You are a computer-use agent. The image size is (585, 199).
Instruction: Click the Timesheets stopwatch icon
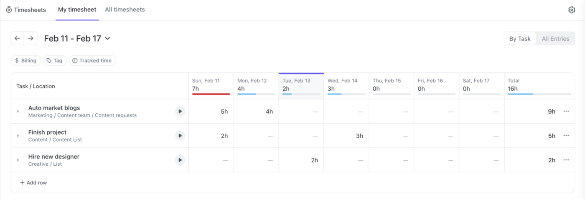pos(9,10)
